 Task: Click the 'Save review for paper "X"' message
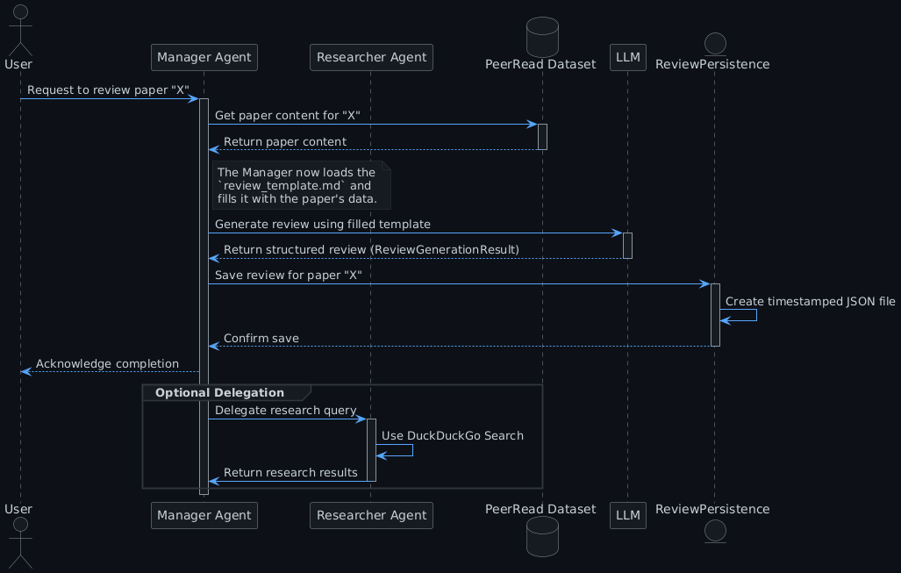tap(289, 276)
